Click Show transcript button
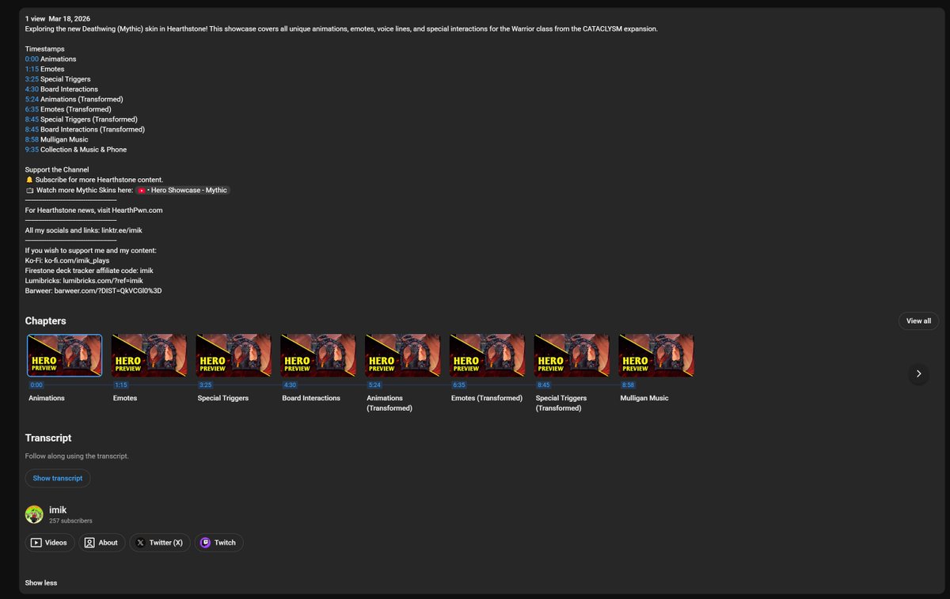Image resolution: width=950 pixels, height=599 pixels. click(x=58, y=478)
